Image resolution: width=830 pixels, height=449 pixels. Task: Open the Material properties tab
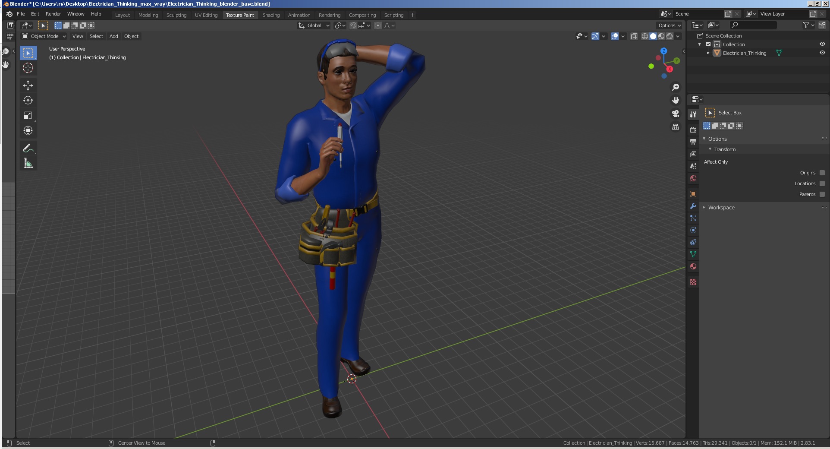pyautogui.click(x=693, y=266)
